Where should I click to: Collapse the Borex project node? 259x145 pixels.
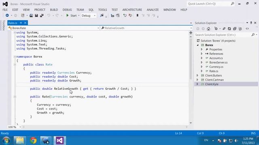197,45
